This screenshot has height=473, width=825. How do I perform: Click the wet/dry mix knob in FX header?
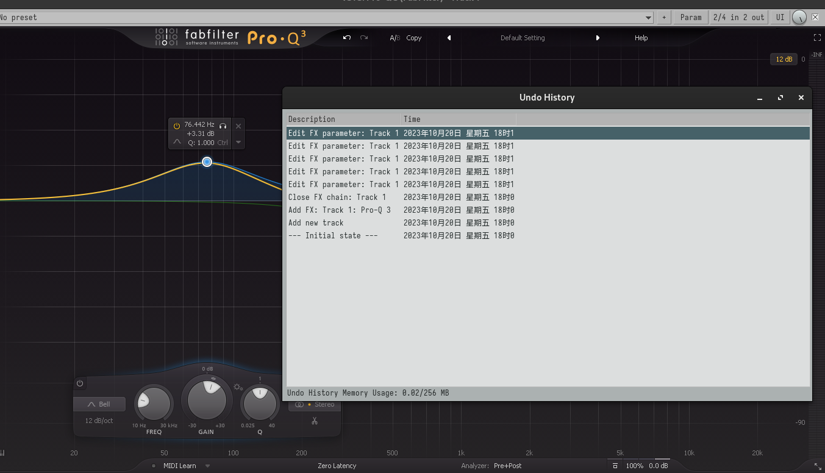click(799, 18)
